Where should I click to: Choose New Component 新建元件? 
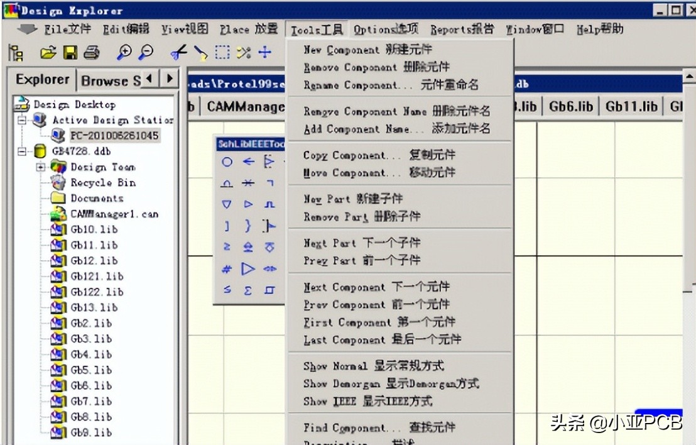point(367,50)
